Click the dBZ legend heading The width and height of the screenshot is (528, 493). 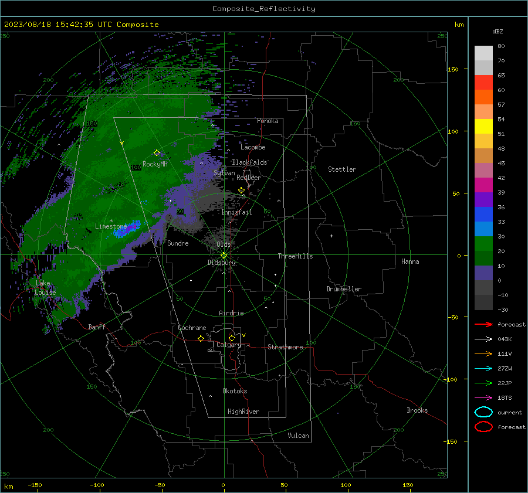497,31
